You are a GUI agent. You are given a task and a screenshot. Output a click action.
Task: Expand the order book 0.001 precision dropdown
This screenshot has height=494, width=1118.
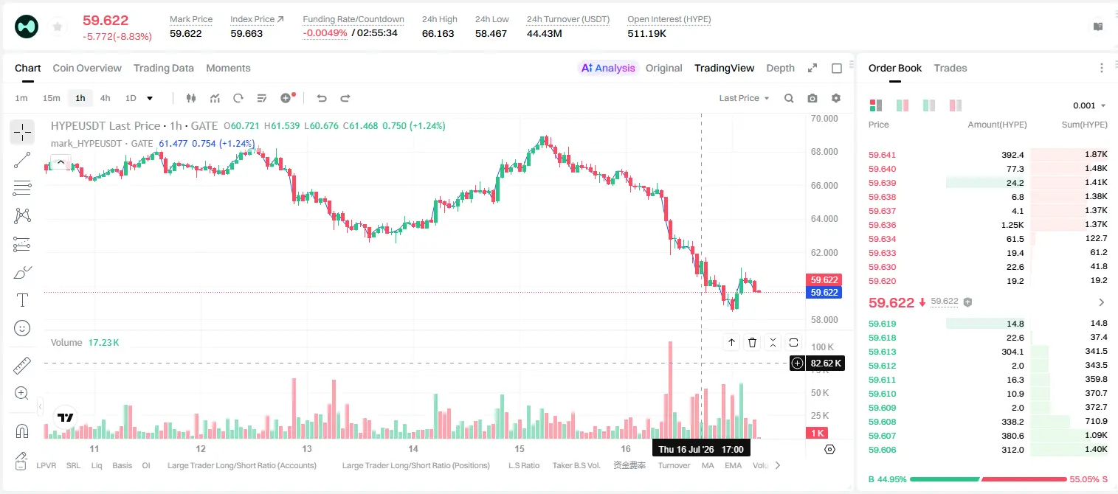pyautogui.click(x=1089, y=105)
